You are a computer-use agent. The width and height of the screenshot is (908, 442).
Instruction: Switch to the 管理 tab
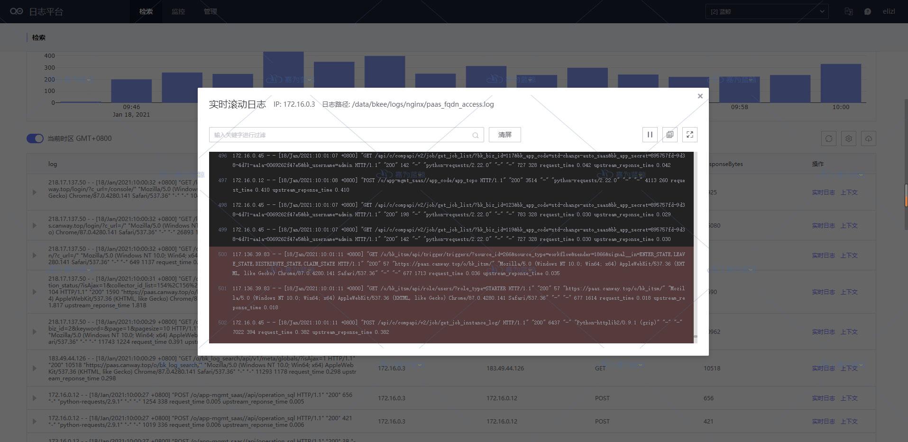[210, 12]
